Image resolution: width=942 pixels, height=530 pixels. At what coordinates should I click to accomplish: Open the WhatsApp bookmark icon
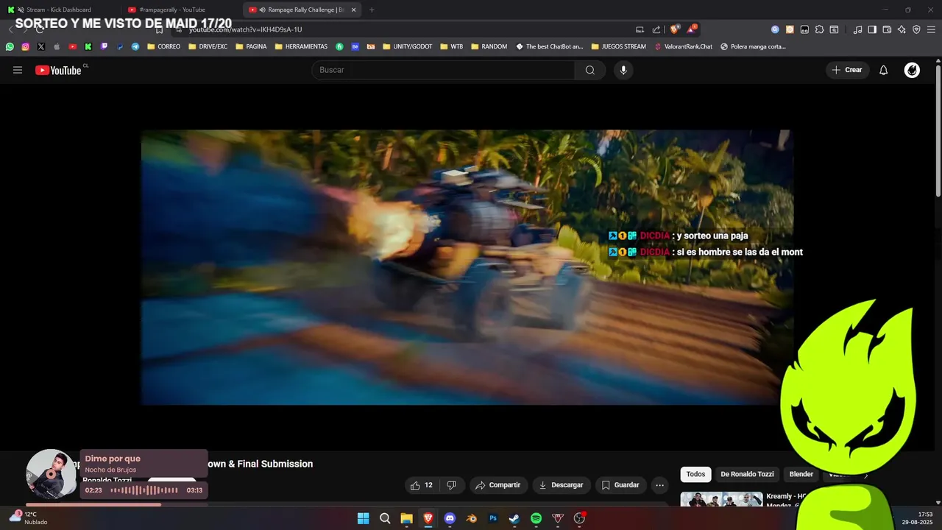tap(10, 46)
